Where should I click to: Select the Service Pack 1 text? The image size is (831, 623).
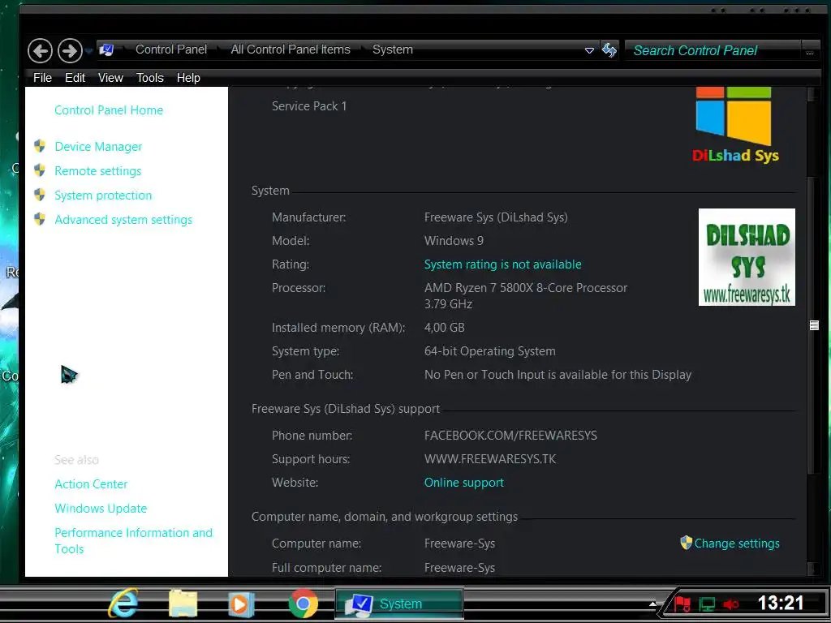coord(309,106)
